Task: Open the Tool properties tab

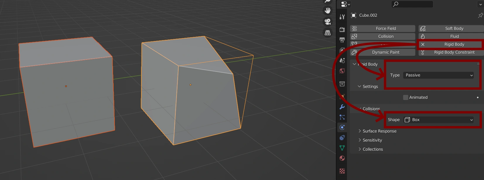Action: [x=342, y=17]
